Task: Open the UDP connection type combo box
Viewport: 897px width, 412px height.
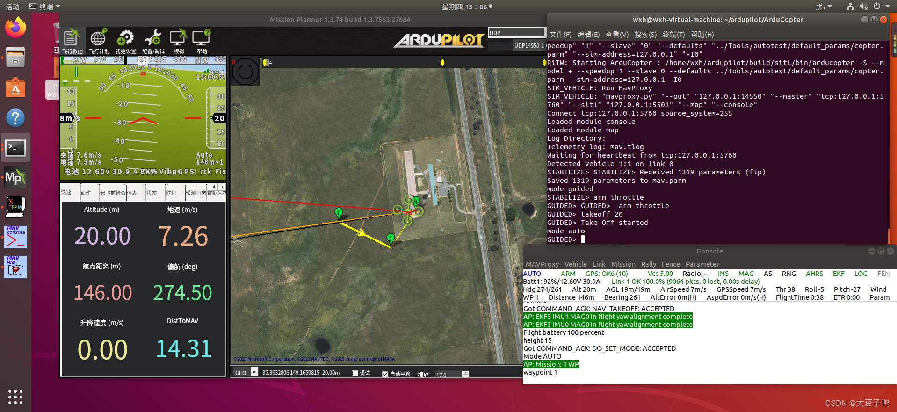Action: tap(517, 32)
